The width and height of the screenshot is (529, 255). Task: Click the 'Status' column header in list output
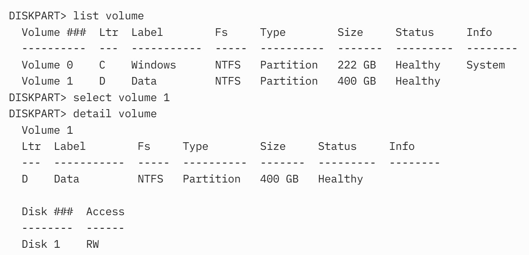(415, 32)
